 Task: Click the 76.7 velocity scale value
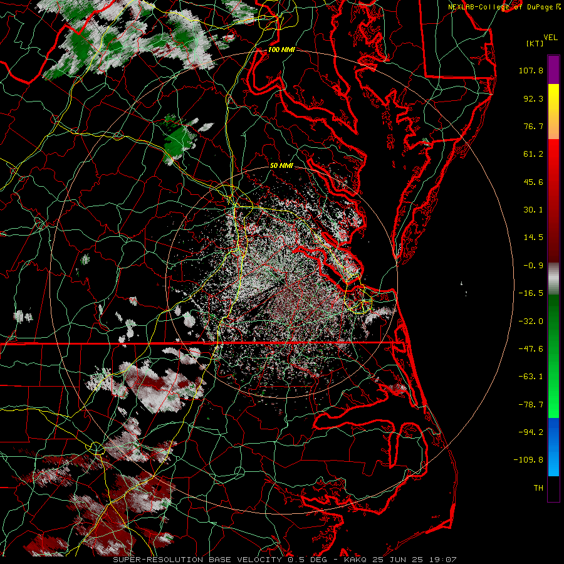tap(533, 126)
